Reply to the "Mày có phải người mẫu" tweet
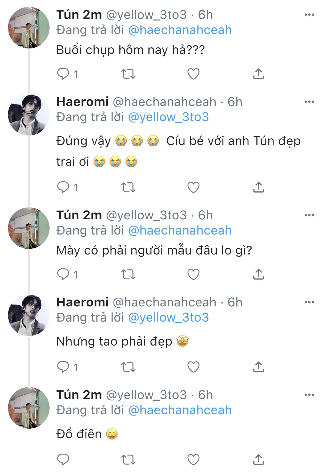331x472 pixels. coord(63,274)
